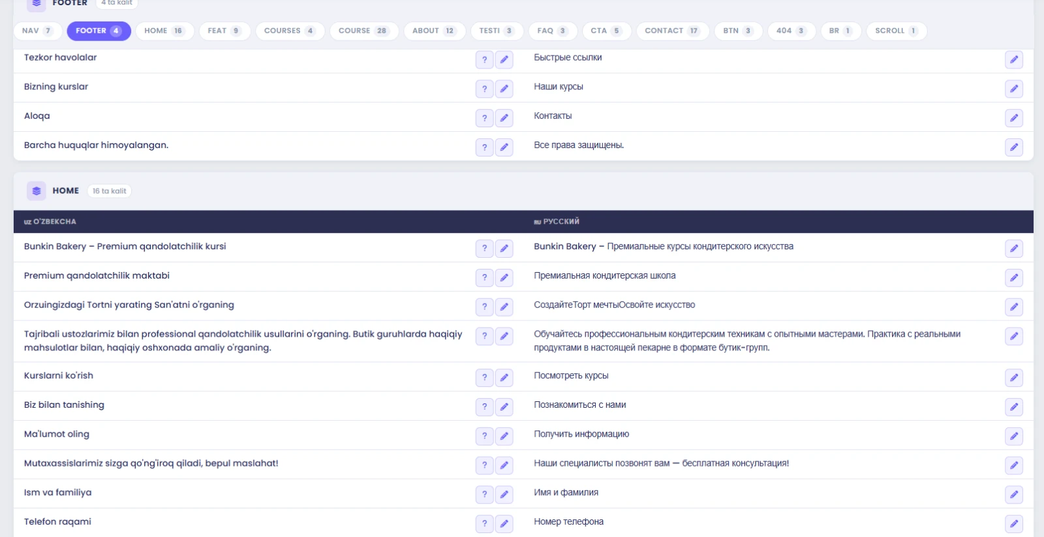The width and height of the screenshot is (1044, 537).
Task: Switch to the 404 tab
Action: pos(791,31)
